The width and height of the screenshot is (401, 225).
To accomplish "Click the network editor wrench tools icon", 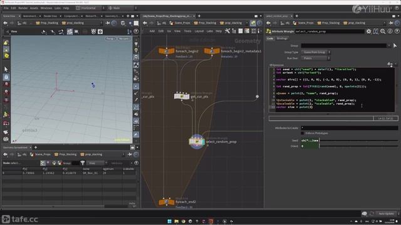I will [x=227, y=31].
